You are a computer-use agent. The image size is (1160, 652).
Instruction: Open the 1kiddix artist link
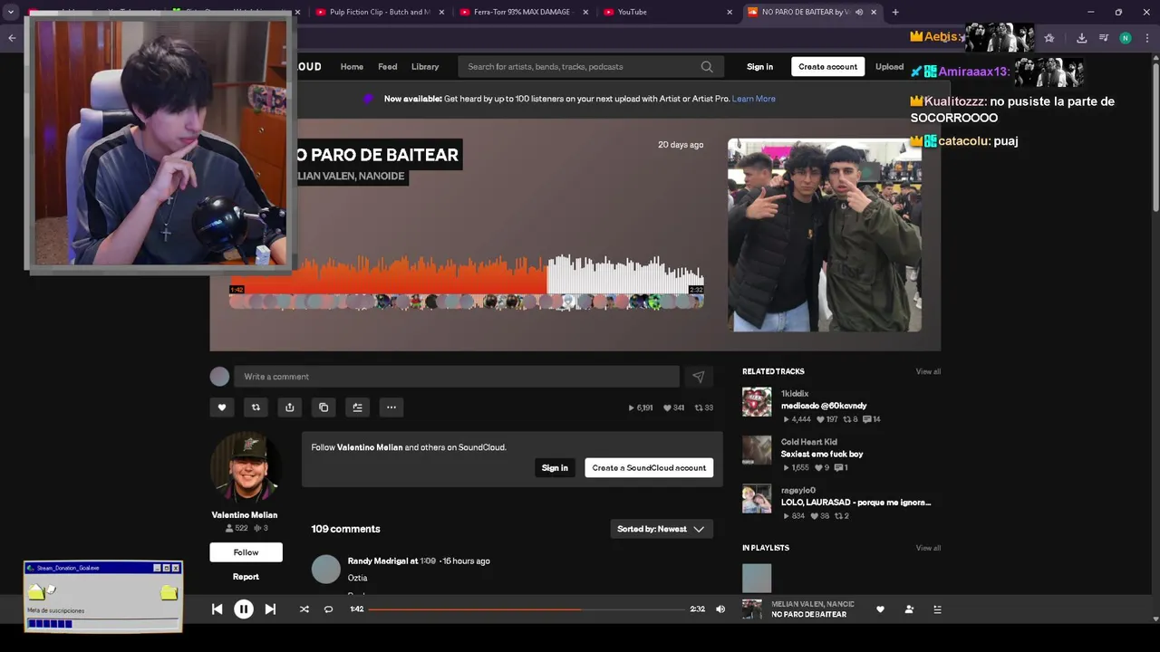(795, 394)
